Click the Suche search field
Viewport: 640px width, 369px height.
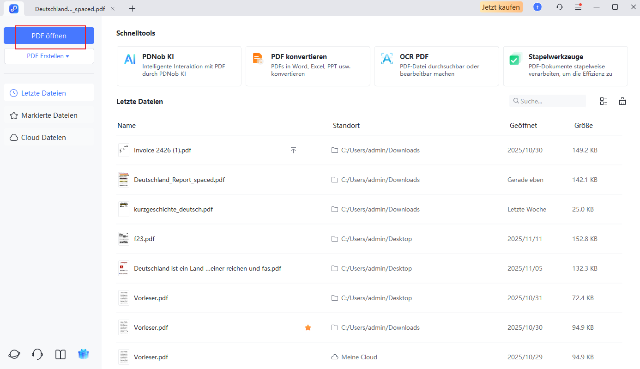click(x=549, y=101)
